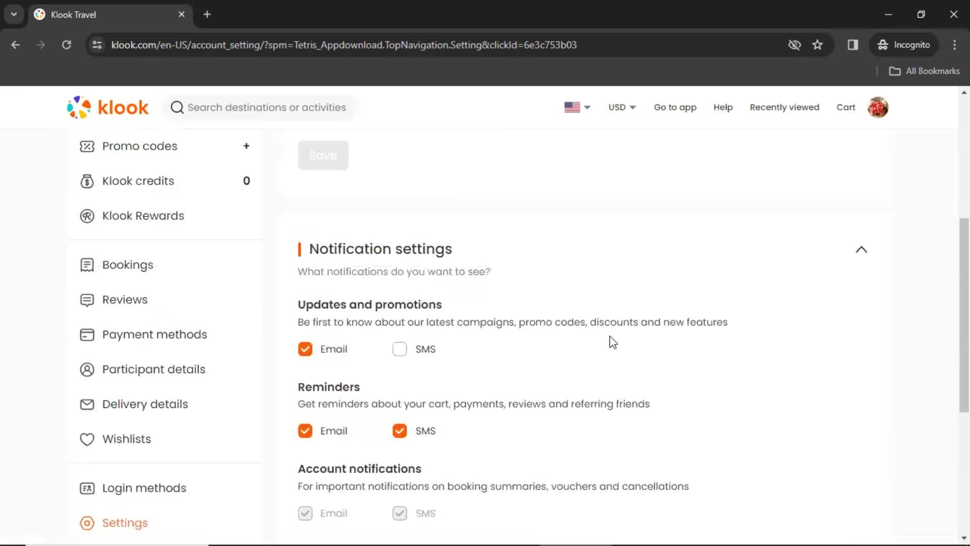
Task: Click the Participant details person icon
Action: coord(87,370)
